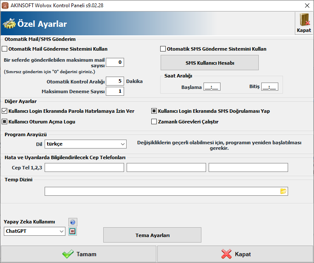The width and height of the screenshot is (314, 263).
Task: Click the Otomatik Kontrol Aralığı field
Action: point(115,81)
